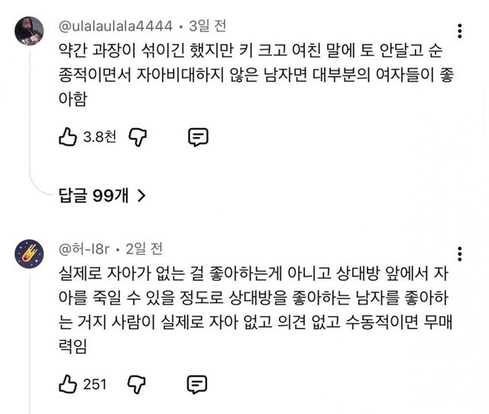The image size is (489, 414).
Task: Dislike the comment by @허-l8r
Action: [137, 383]
